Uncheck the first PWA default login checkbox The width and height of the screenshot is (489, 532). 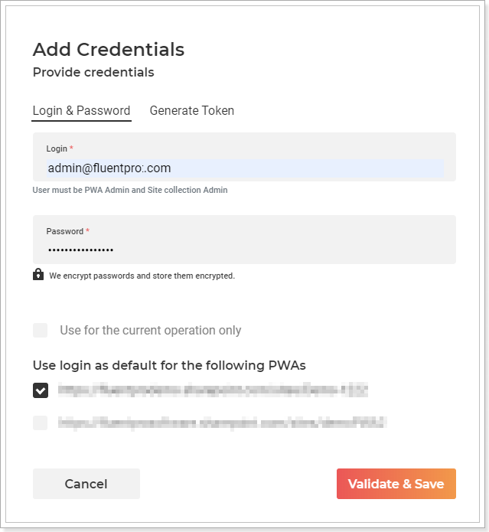tap(41, 390)
